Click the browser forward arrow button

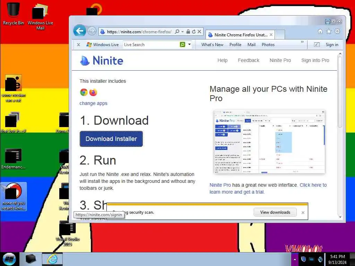92,31
